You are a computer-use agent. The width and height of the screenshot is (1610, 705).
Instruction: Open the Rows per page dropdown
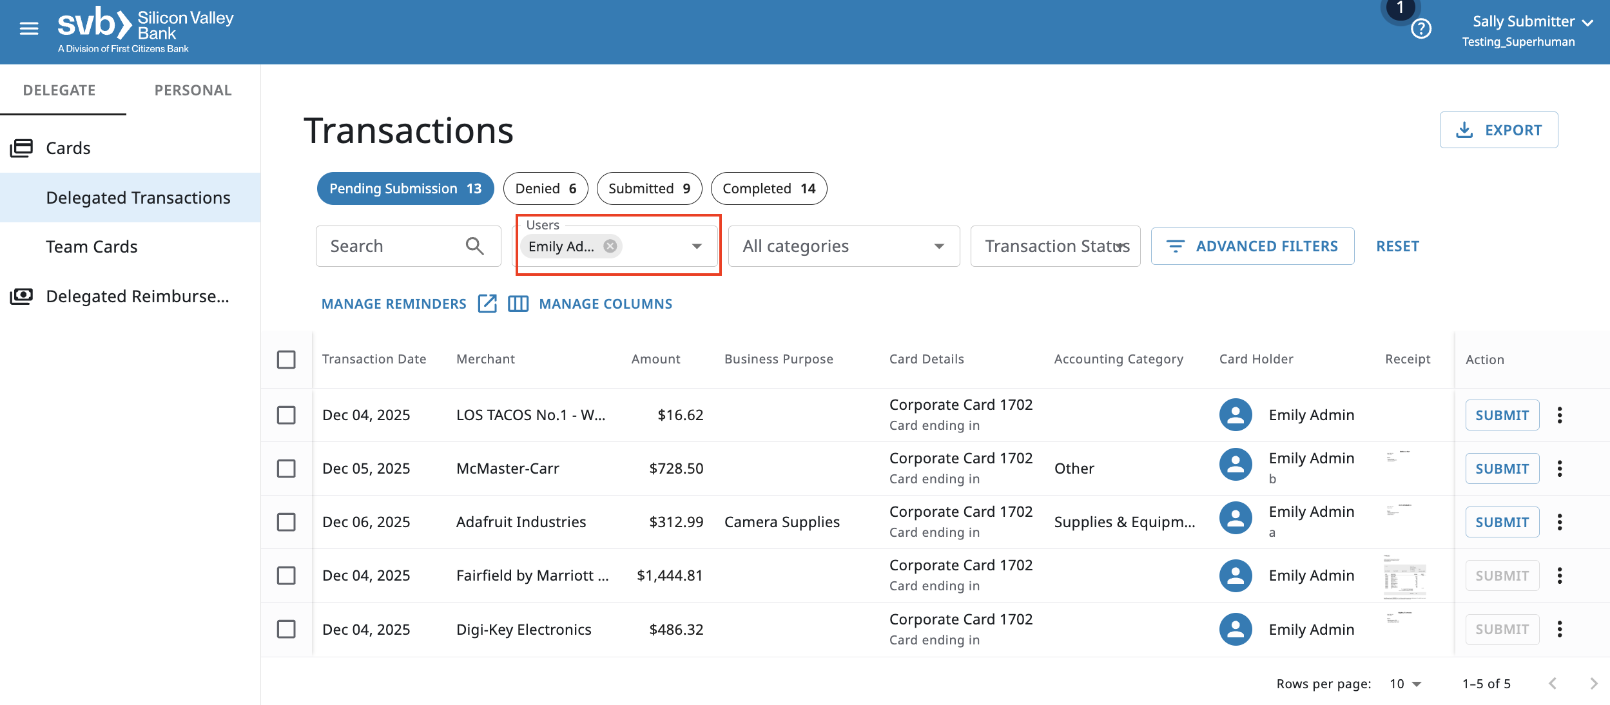(x=1406, y=684)
